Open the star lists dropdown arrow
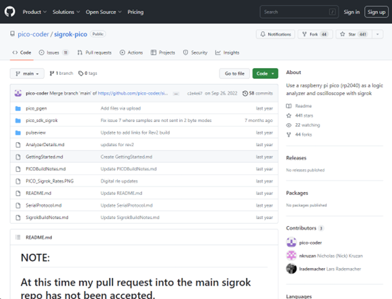Image resolution: width=392 pixels, height=299 pixels. tap(377, 34)
